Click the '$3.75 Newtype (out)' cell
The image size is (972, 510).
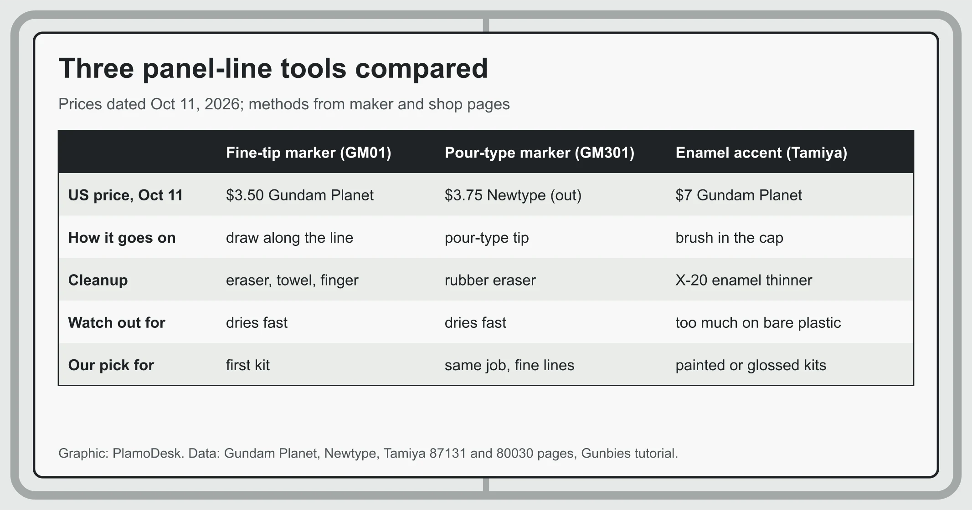(513, 195)
